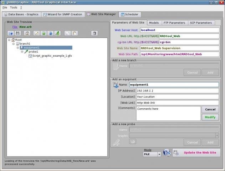Click the Comments text area

(168, 113)
